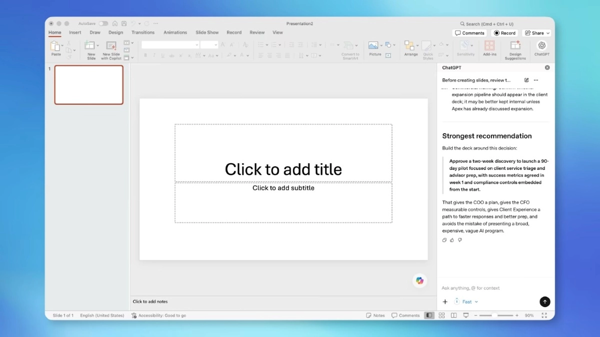600x337 pixels.
Task: Add attachment with plus icon in ChatGPT
Action: 445,302
